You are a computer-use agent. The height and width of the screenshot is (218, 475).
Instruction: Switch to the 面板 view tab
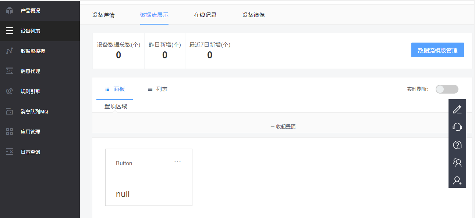tap(115, 89)
